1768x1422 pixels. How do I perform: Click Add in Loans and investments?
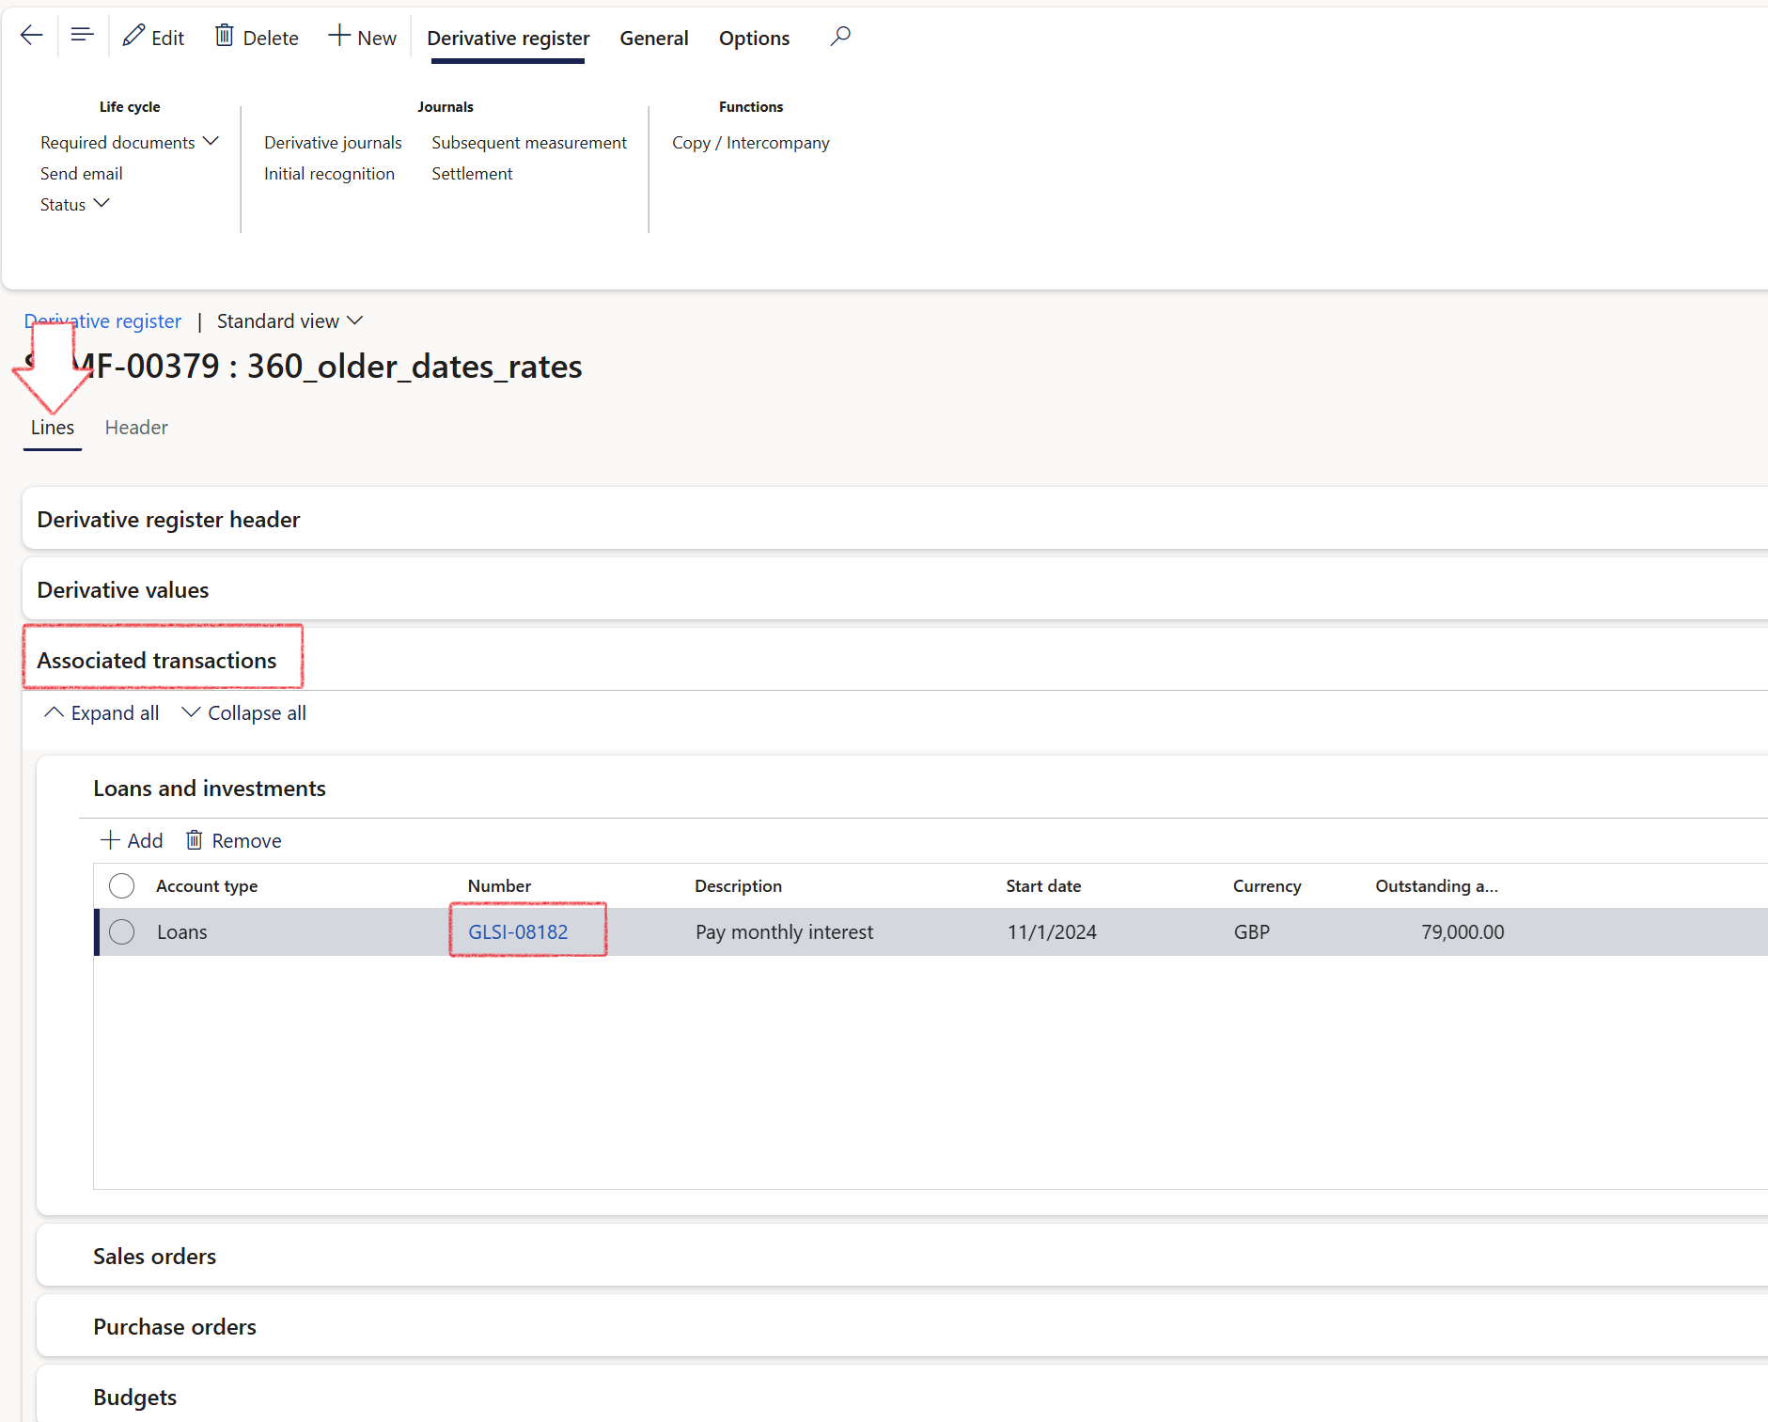tap(132, 840)
